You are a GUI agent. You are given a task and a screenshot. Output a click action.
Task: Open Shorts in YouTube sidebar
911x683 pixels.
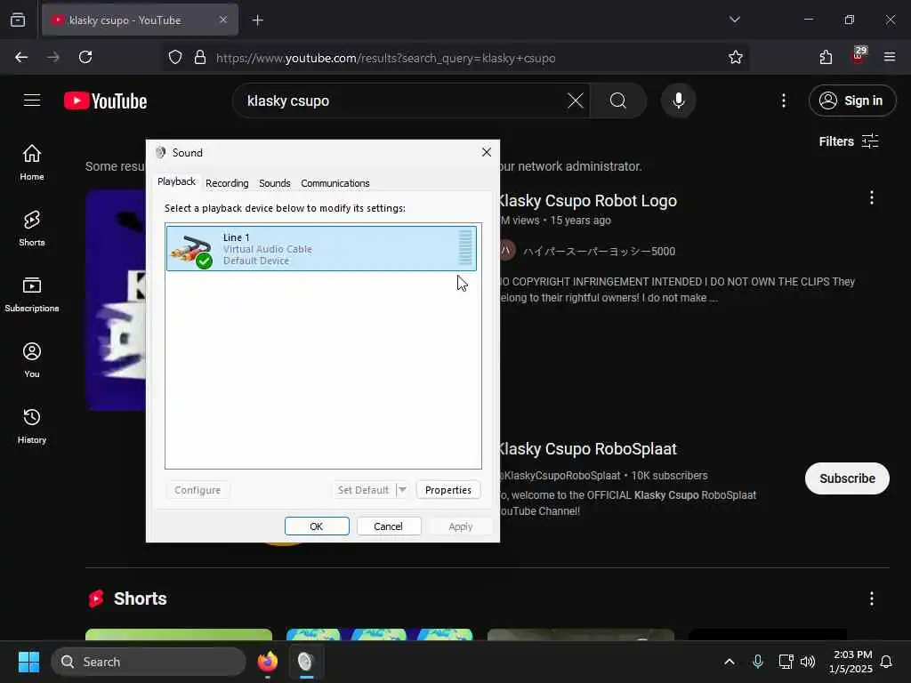(x=32, y=229)
